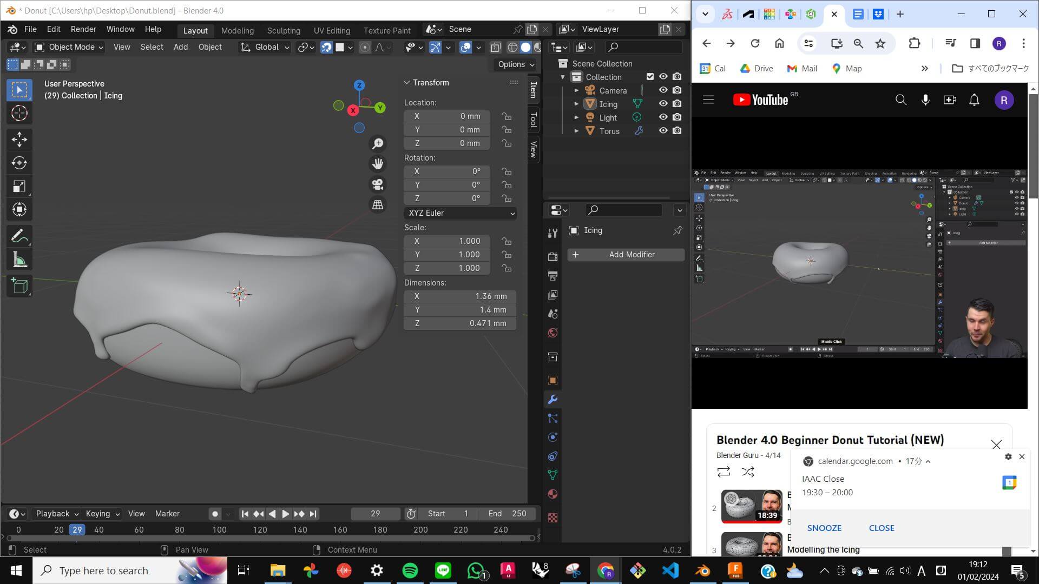Activate the Scale tool
1039x584 pixels.
pyautogui.click(x=19, y=187)
